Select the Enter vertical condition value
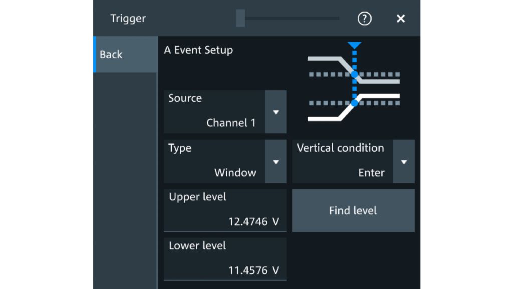The width and height of the screenshot is (513, 289). point(371,173)
